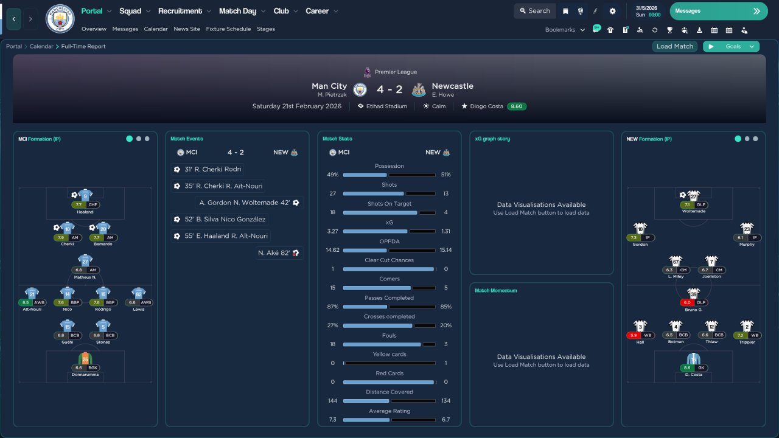Screen dimensions: 779x438
Task: Select the first view dot in NEW Formation panel
Action: point(738,139)
